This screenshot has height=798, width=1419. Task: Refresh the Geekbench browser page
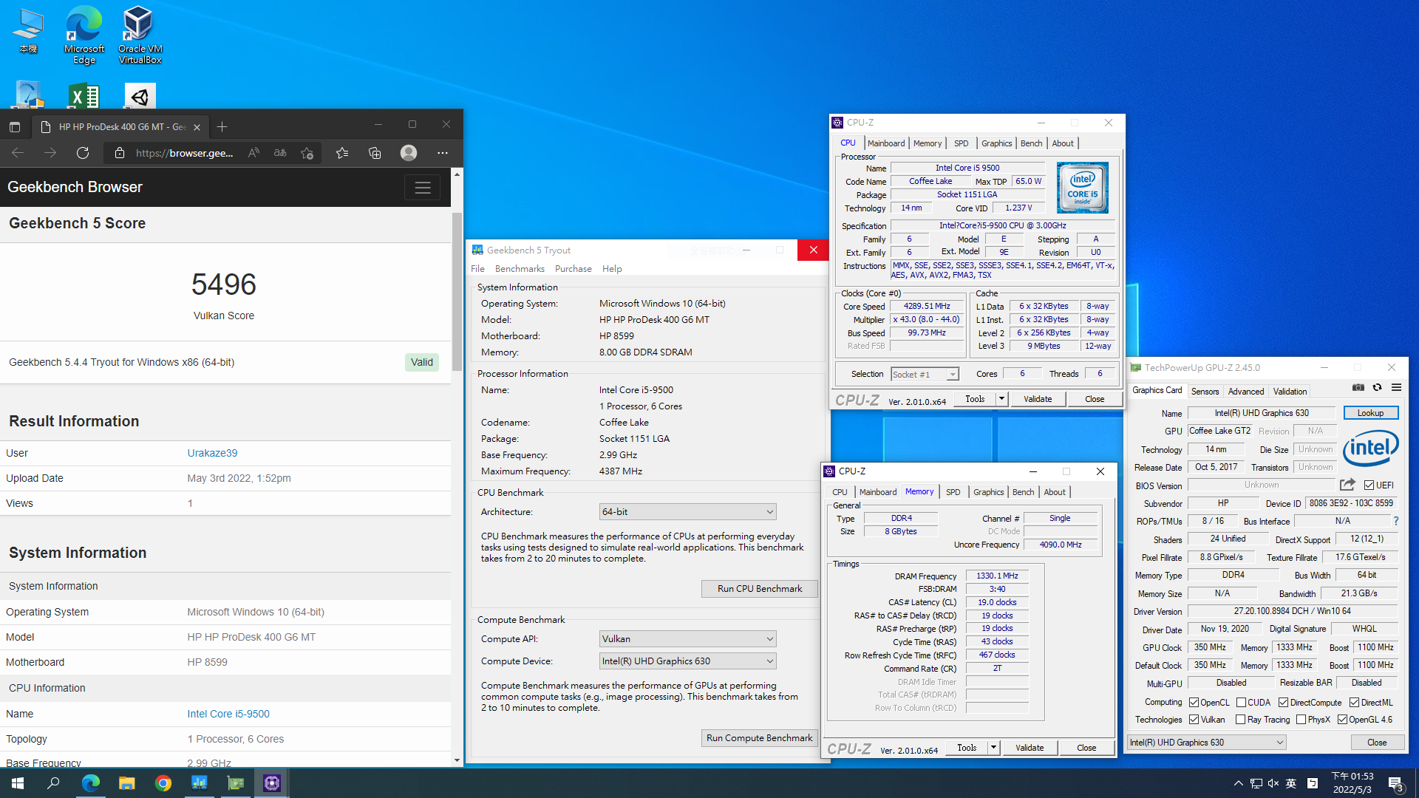(x=83, y=153)
